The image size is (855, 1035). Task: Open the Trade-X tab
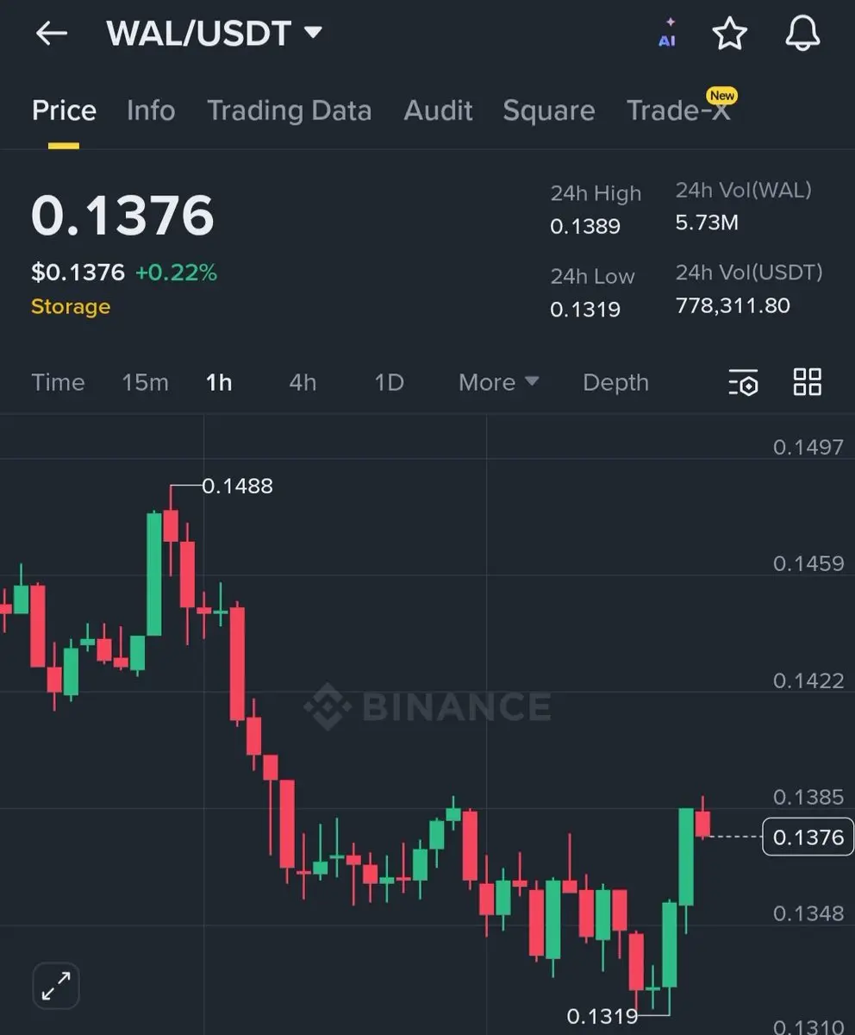[x=678, y=110]
